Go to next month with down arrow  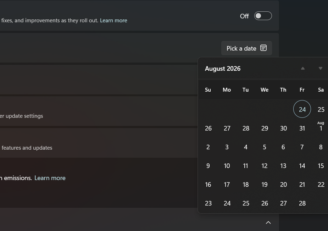pyautogui.click(x=320, y=68)
